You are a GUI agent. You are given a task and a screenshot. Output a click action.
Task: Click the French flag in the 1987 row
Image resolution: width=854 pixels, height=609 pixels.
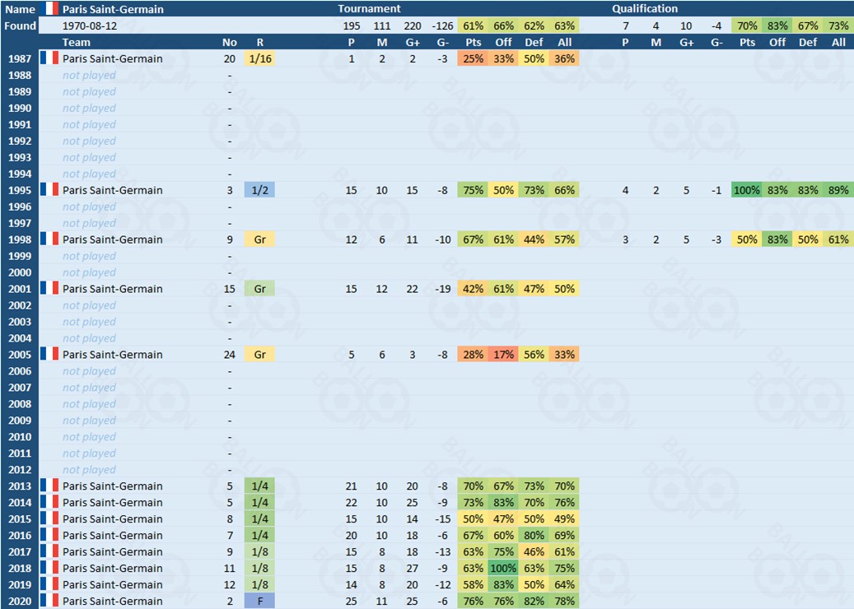pos(50,58)
